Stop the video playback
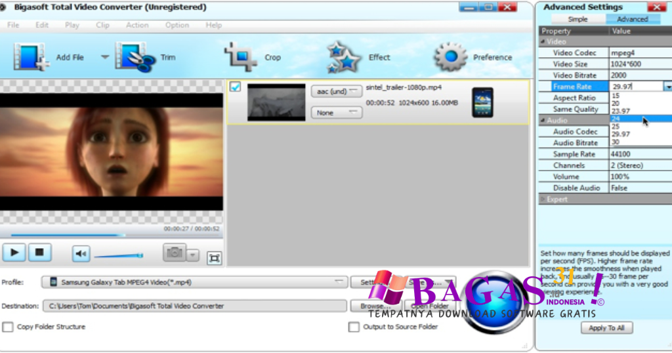 click(x=39, y=253)
